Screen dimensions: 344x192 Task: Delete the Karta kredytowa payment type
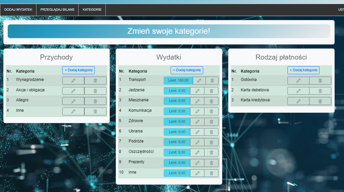320,101
